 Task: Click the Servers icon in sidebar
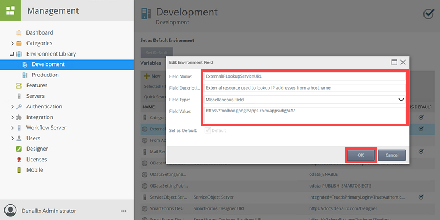(19, 96)
